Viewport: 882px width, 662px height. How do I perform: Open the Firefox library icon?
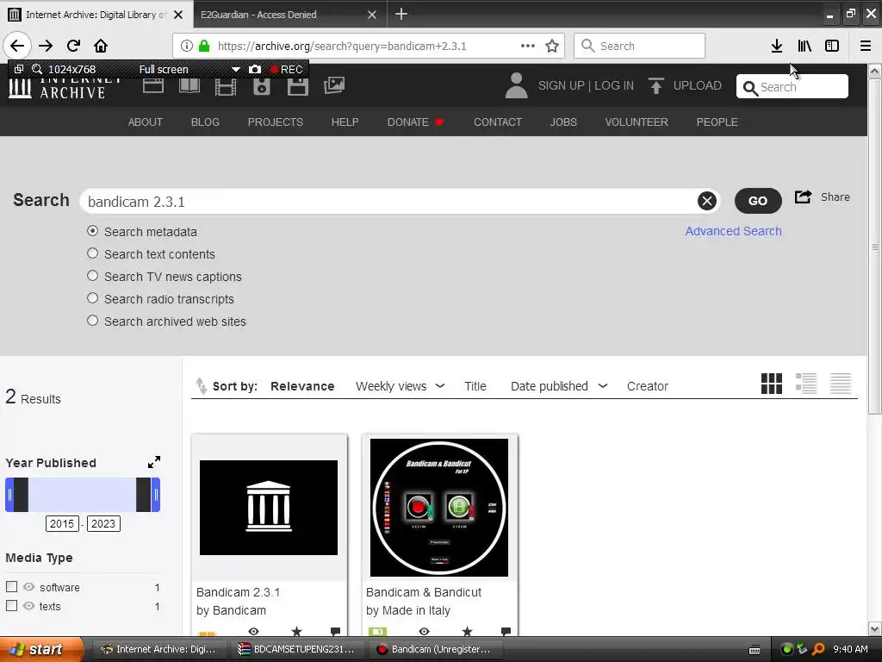coord(804,46)
